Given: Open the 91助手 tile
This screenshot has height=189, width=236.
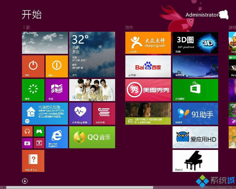Looking at the screenshot, I should [x=195, y=113].
